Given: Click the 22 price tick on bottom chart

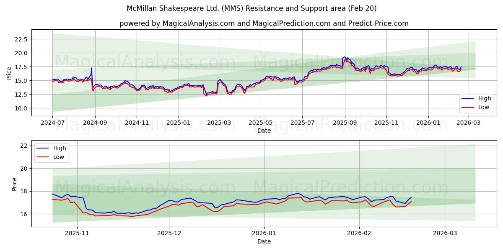Looking at the screenshot, I should pyautogui.click(x=23, y=146).
